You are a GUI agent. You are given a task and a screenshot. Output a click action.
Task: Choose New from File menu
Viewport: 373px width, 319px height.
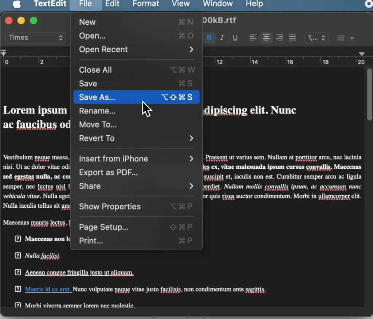(x=136, y=22)
